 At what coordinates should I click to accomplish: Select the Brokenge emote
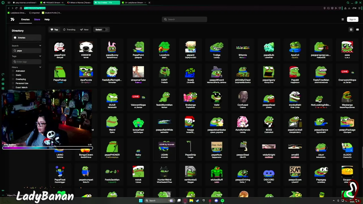click(191, 100)
